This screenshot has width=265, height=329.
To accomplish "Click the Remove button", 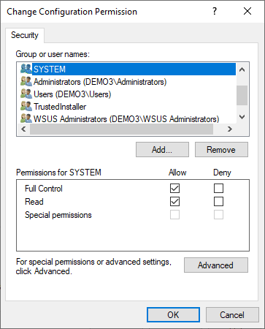I will pyautogui.click(x=221, y=150).
